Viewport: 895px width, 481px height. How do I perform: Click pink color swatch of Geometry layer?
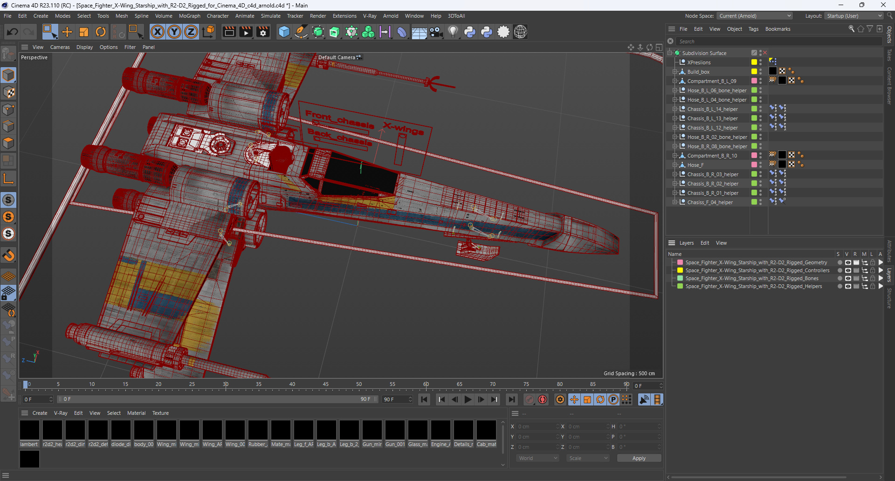(x=680, y=262)
